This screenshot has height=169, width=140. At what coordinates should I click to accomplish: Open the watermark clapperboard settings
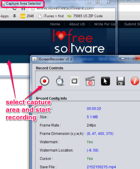pyautogui.click(x=90, y=81)
